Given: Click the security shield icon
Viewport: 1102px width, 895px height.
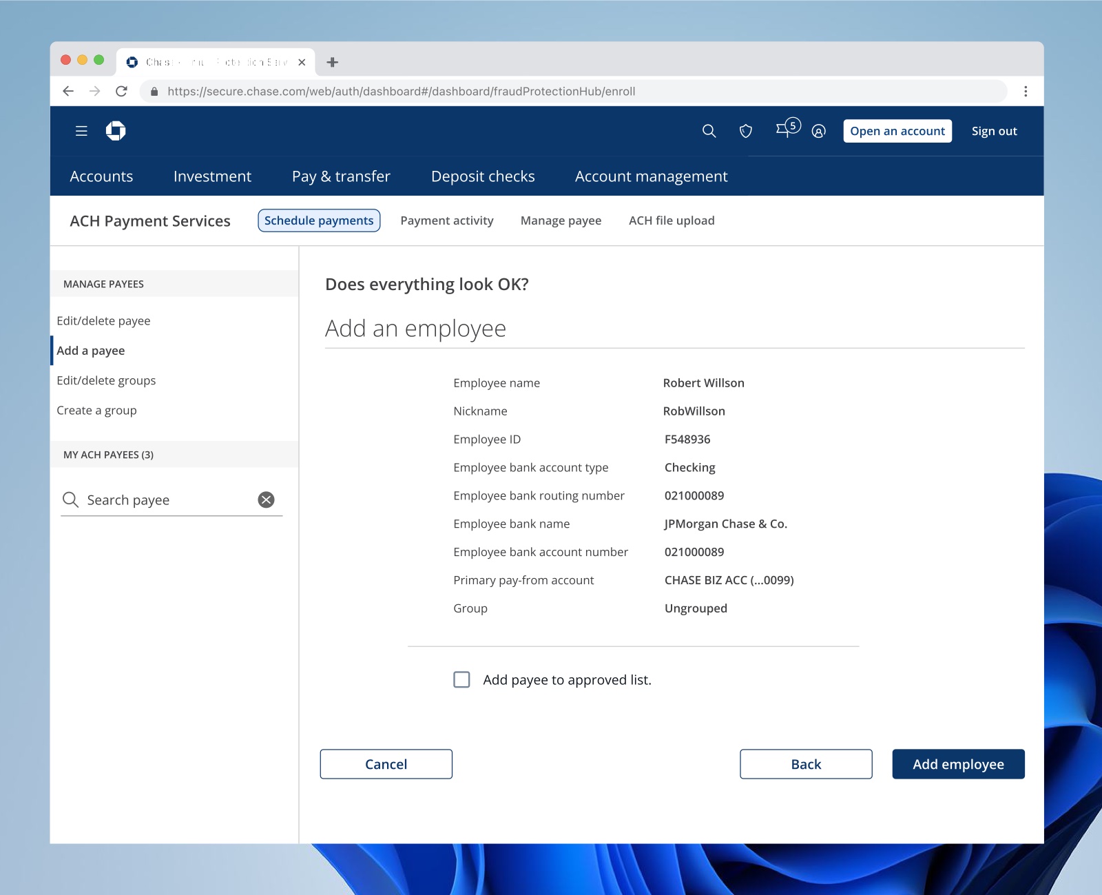Looking at the screenshot, I should 746,131.
